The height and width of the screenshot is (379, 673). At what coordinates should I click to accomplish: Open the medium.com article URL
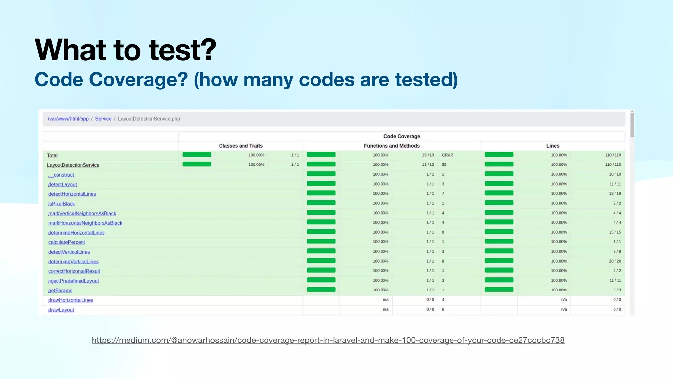328,340
